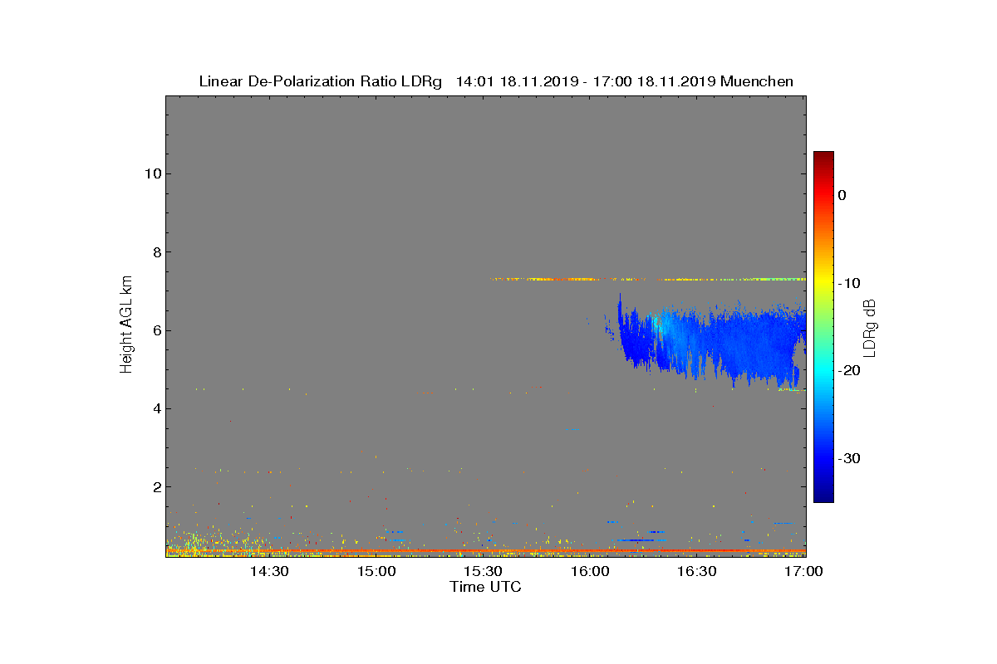Click the 15:30 time tick label
The height and width of the screenshot is (664, 997).
tap(484, 572)
